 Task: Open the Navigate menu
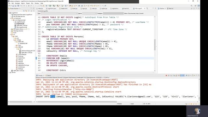pyautogui.click(x=17, y=3)
